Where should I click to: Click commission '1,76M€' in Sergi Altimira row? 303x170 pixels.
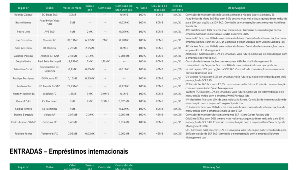point(105,61)
